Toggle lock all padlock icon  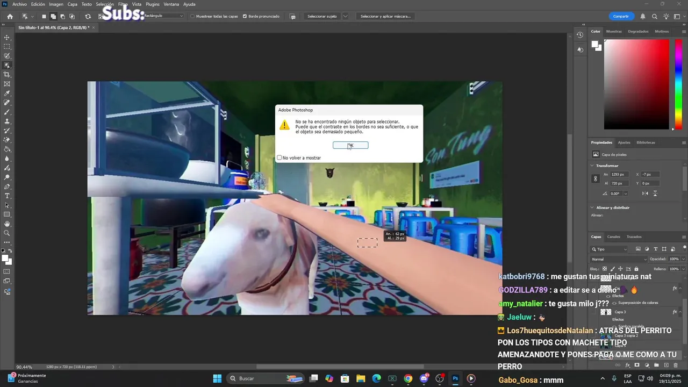[636, 269]
